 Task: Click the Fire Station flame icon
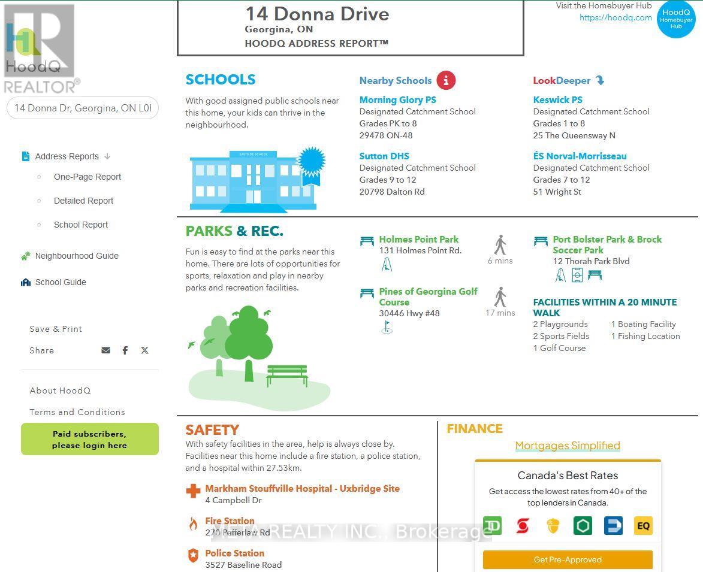tap(193, 523)
